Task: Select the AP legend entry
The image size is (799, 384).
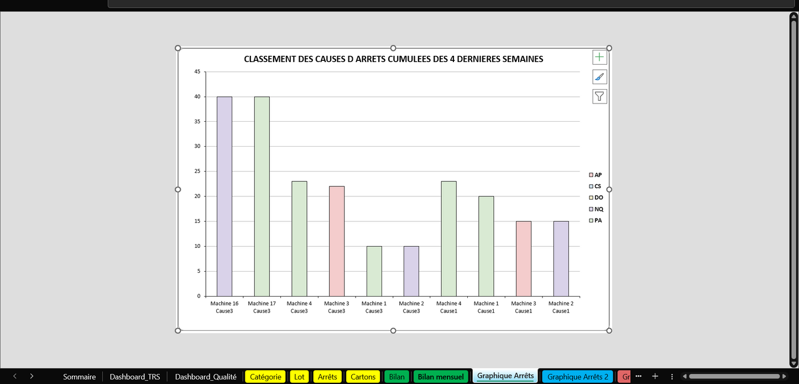Action: (x=598, y=175)
